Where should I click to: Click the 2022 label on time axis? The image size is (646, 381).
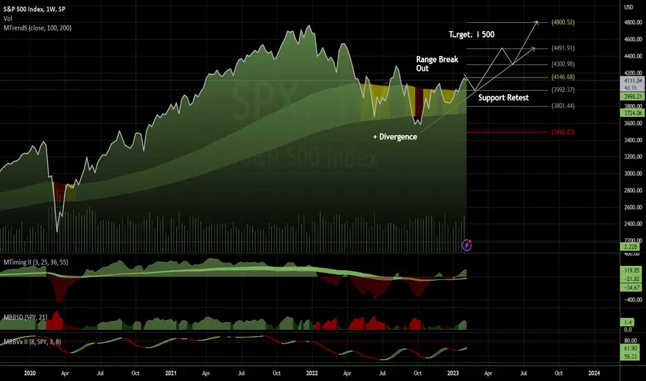[x=312, y=373]
